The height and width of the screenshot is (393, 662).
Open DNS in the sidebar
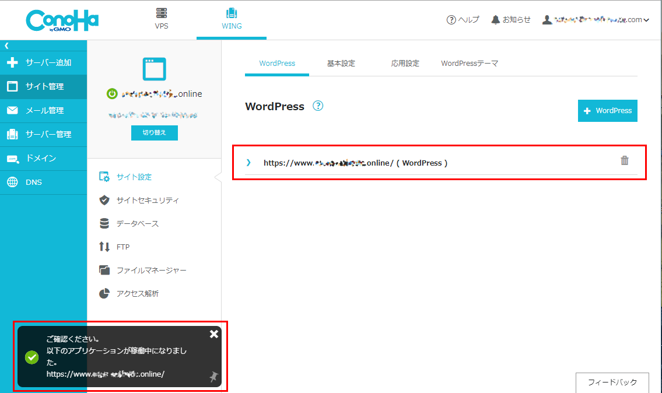44,183
